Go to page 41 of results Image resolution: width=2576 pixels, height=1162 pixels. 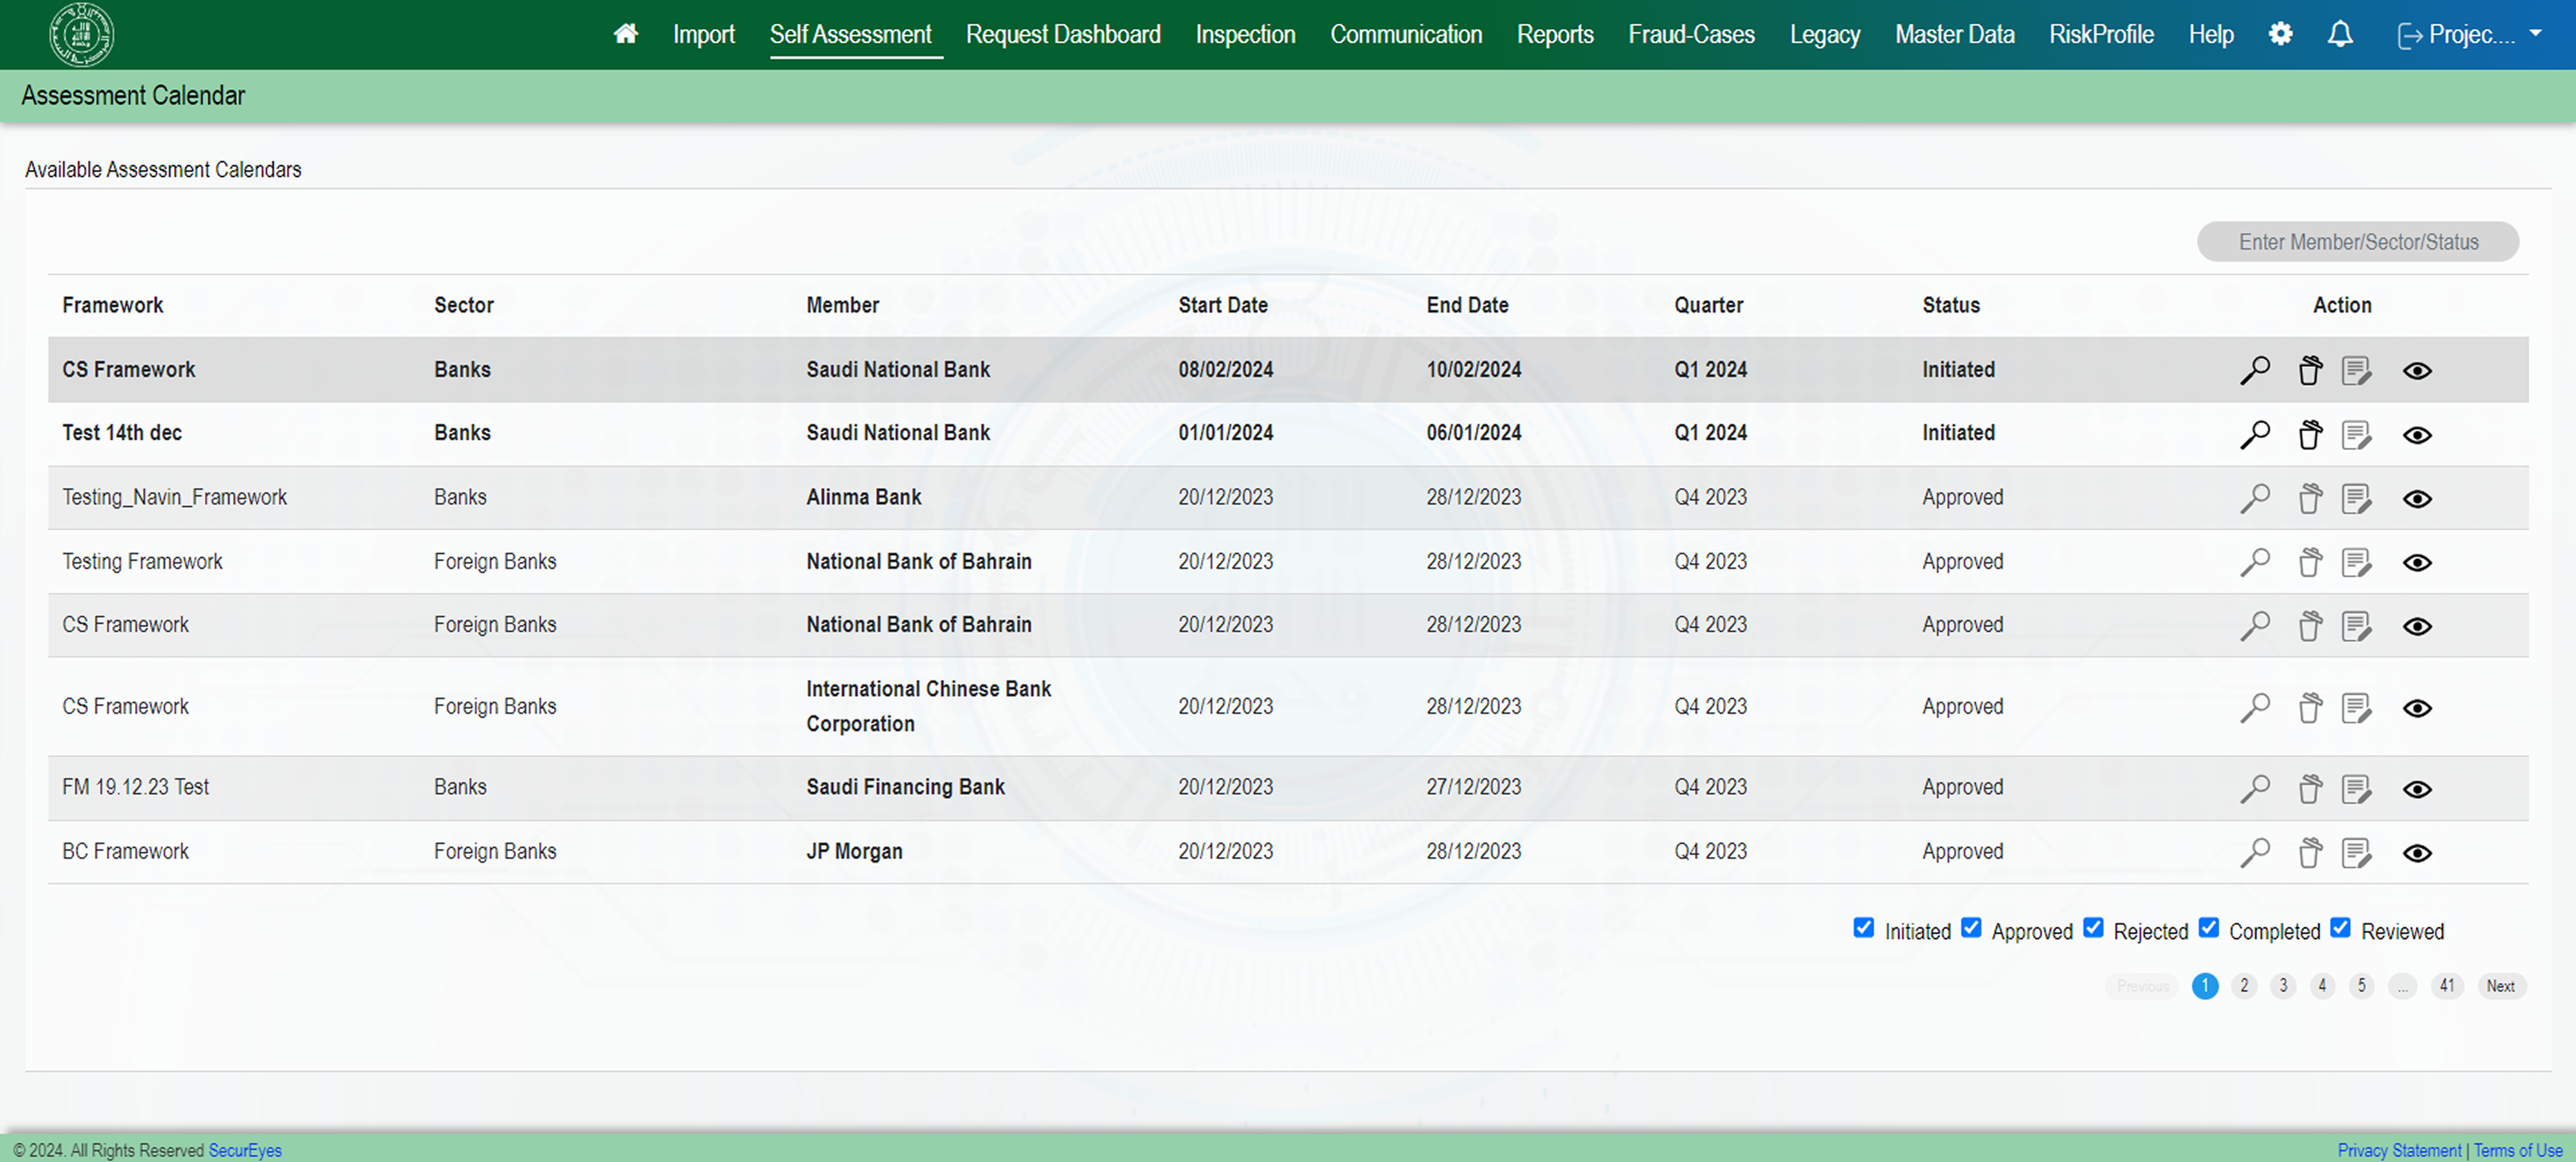click(x=2446, y=985)
